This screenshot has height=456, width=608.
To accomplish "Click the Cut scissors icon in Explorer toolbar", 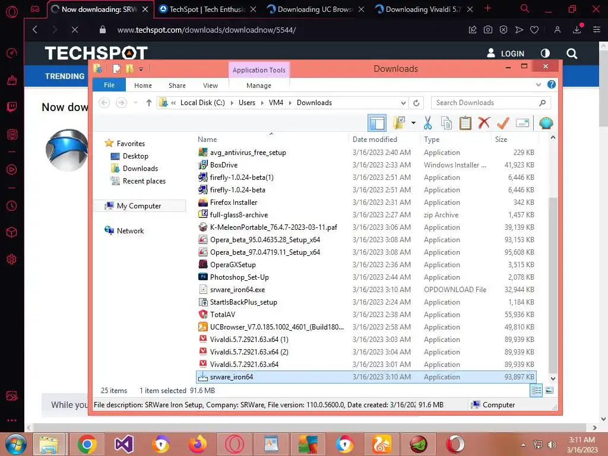I will pyautogui.click(x=427, y=123).
